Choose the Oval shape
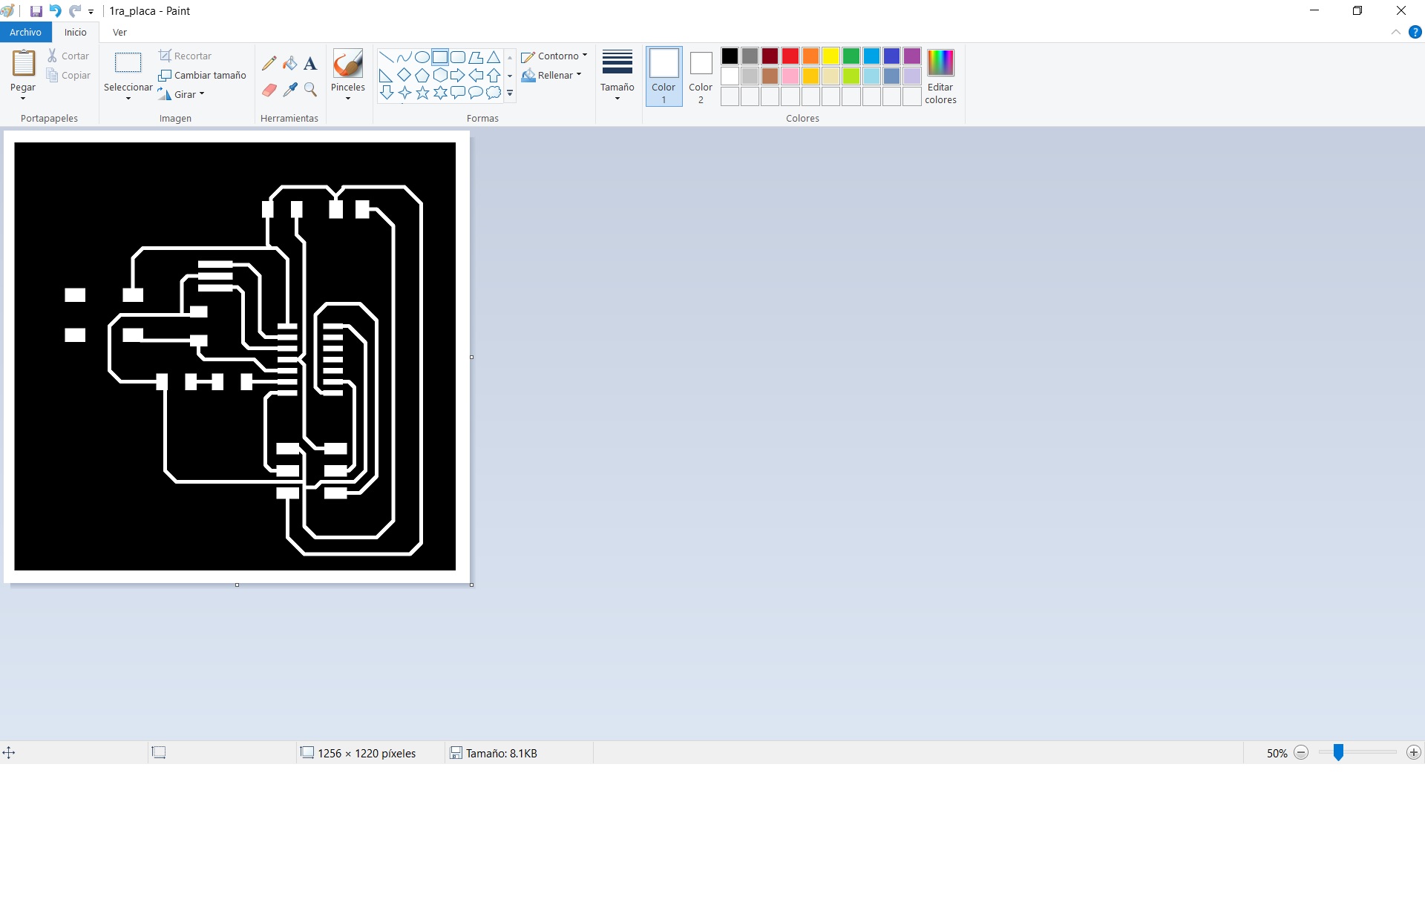The width and height of the screenshot is (1425, 905). (422, 57)
